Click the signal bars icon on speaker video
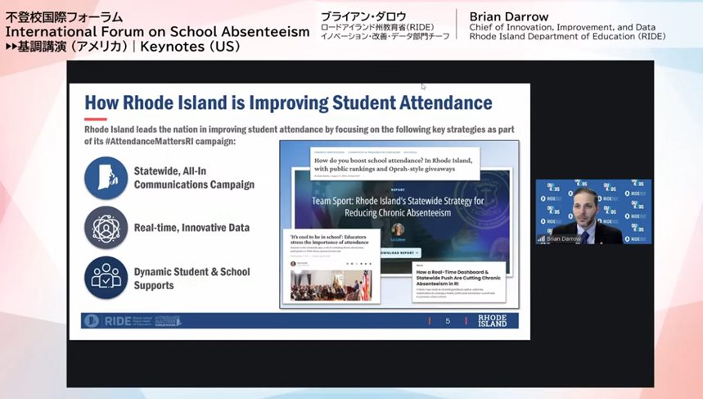703x399 pixels. click(541, 238)
